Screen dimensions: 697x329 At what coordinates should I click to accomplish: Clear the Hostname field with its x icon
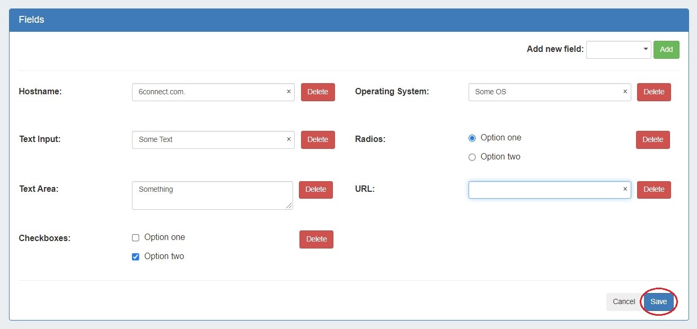click(x=289, y=92)
